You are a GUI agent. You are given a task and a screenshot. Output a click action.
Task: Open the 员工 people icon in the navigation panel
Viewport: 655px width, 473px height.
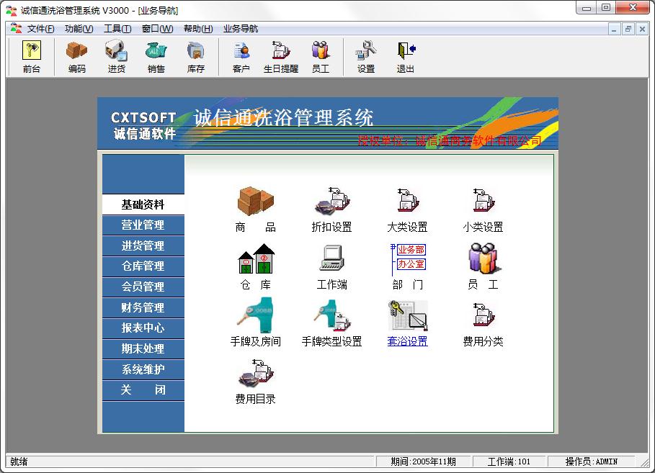pos(484,258)
